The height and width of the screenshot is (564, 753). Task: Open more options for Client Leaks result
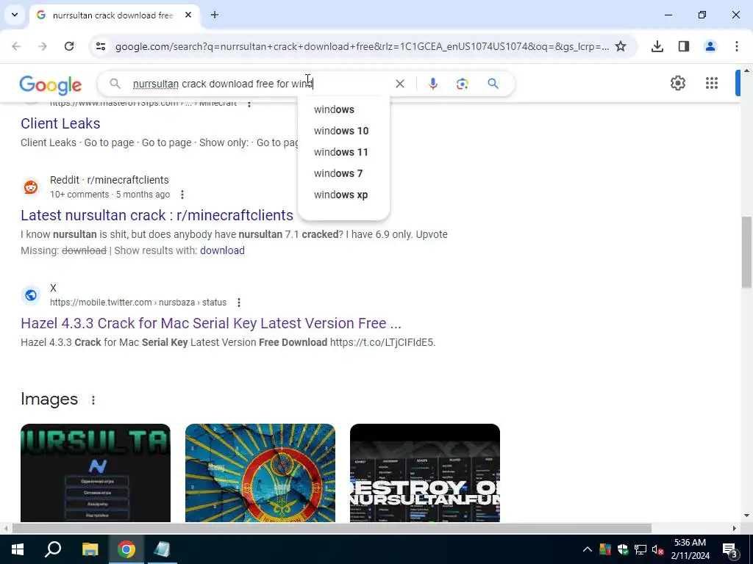[249, 104]
